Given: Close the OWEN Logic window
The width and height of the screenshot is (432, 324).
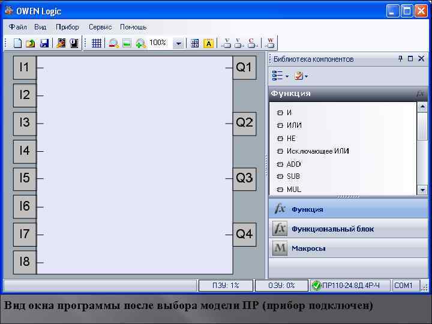Looking at the screenshot, I should point(421,11).
